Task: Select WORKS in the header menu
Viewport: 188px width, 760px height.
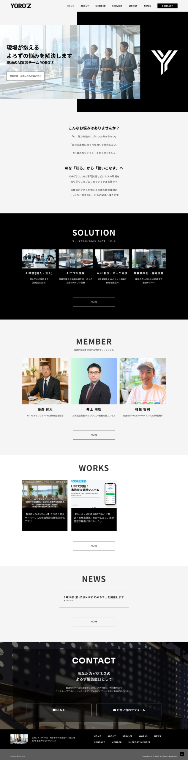Action: [133, 6]
